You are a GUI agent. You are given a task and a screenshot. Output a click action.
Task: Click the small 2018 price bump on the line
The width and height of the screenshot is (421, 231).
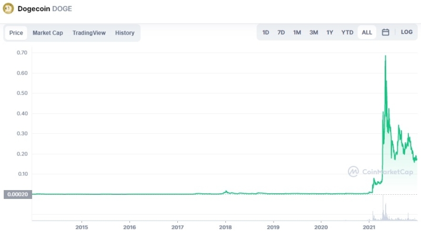pyautogui.click(x=226, y=192)
